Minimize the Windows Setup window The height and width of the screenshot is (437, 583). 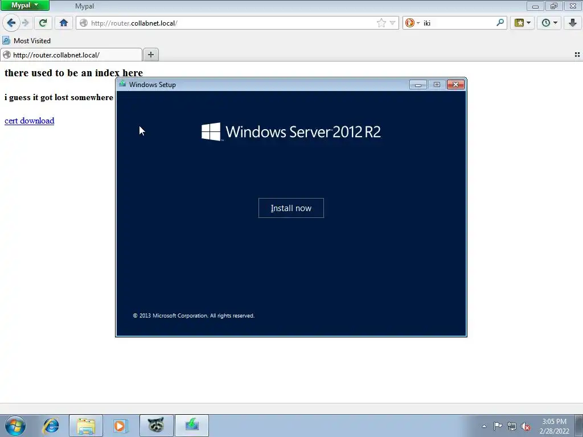click(418, 85)
